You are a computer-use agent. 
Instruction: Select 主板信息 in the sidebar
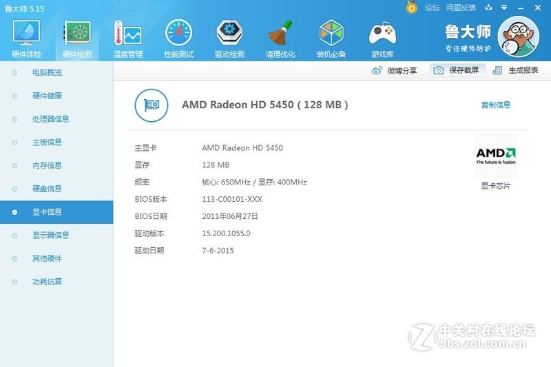pyautogui.click(x=56, y=143)
